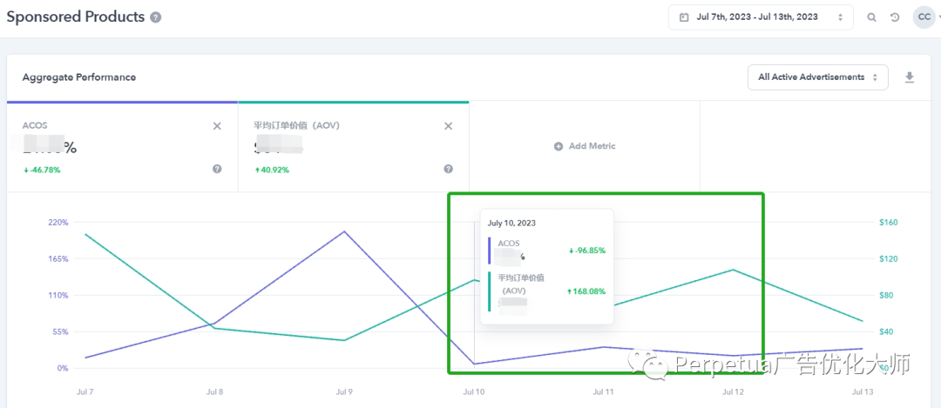
Task: Download the aggregate performance chart
Action: click(x=910, y=77)
